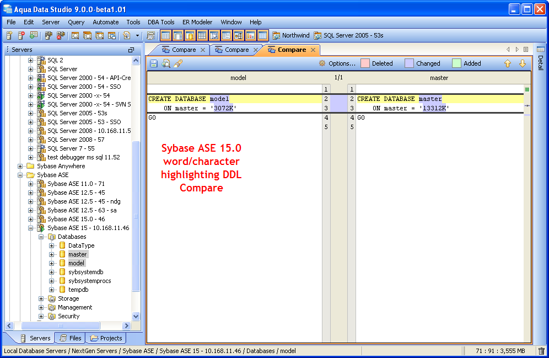Open the File menu
The width and height of the screenshot is (549, 358).
click(x=11, y=22)
